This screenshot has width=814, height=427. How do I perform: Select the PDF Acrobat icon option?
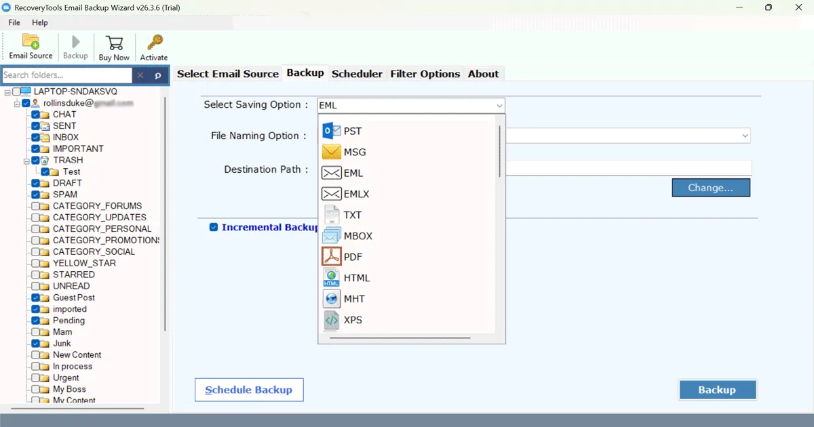[331, 257]
